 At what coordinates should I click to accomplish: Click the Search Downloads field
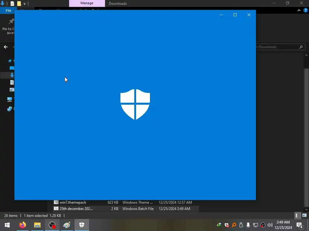[x=281, y=47]
